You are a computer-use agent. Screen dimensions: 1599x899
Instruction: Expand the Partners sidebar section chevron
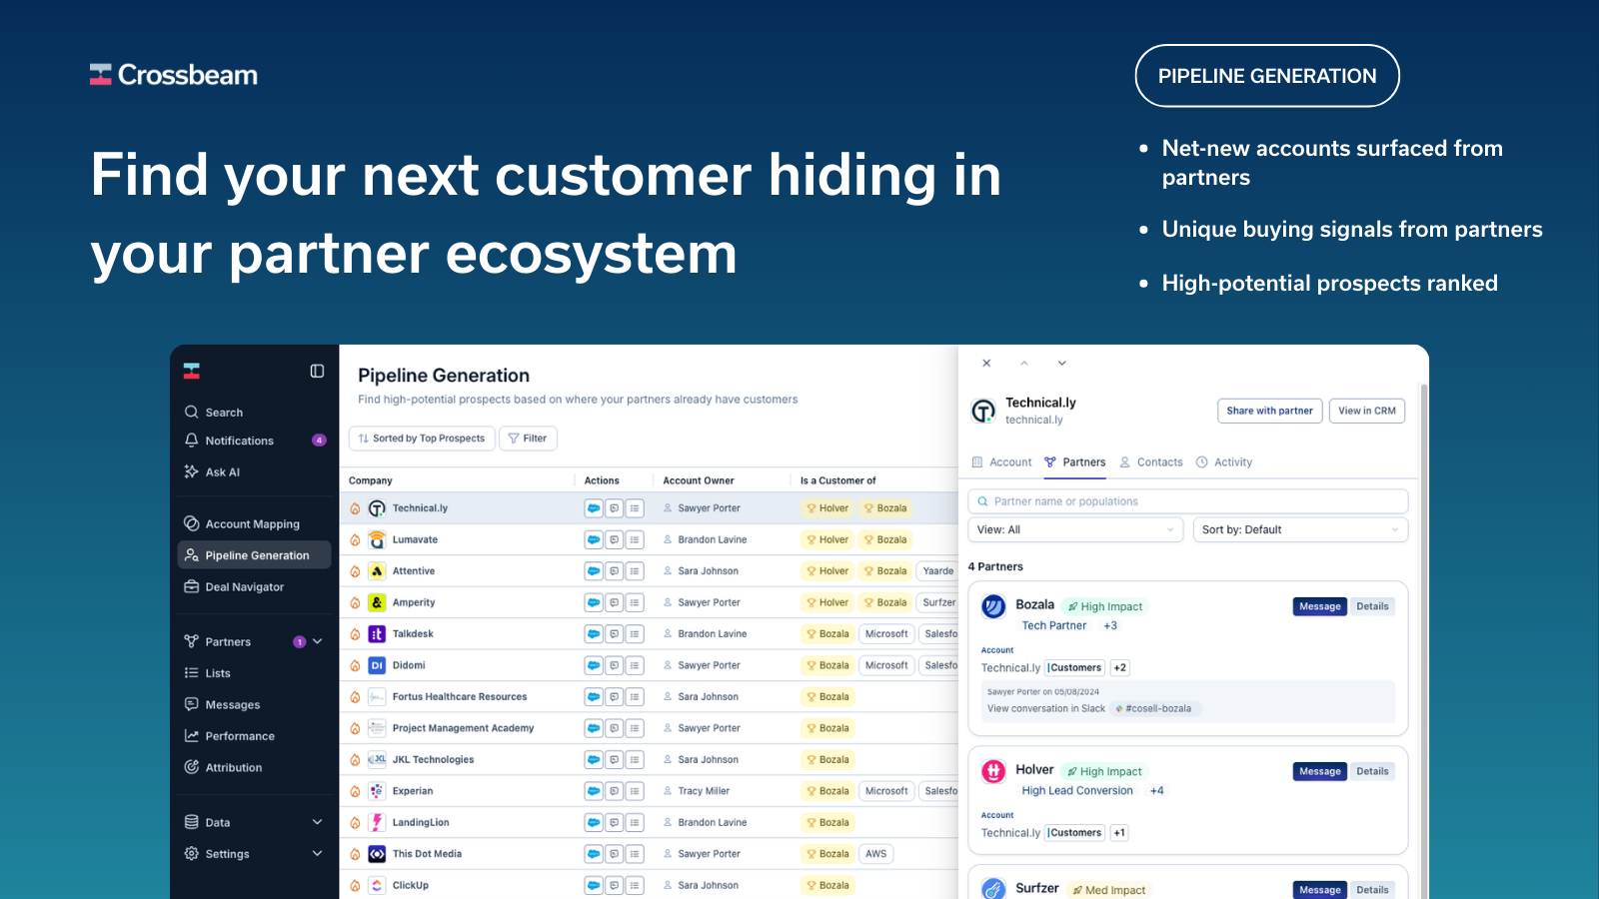point(318,642)
